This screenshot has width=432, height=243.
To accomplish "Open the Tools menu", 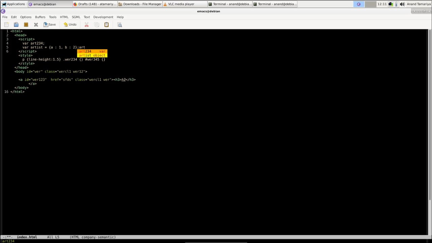I will (52, 17).
